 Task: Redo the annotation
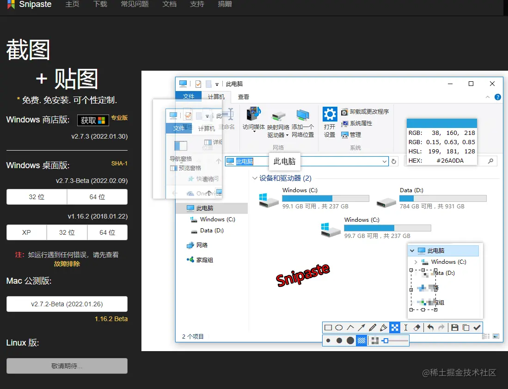coord(441,328)
